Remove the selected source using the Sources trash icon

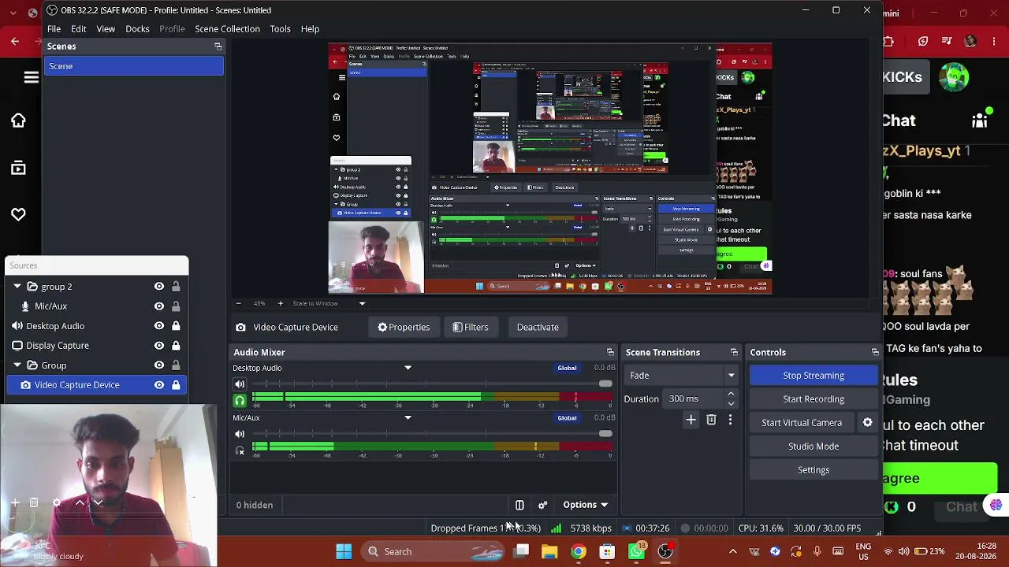(x=34, y=502)
